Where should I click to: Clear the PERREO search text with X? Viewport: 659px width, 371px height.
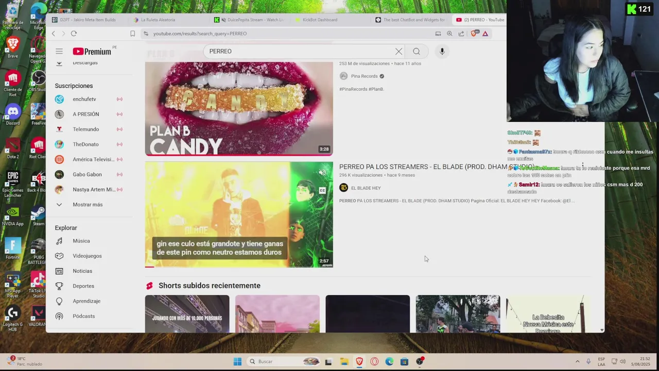point(398,51)
